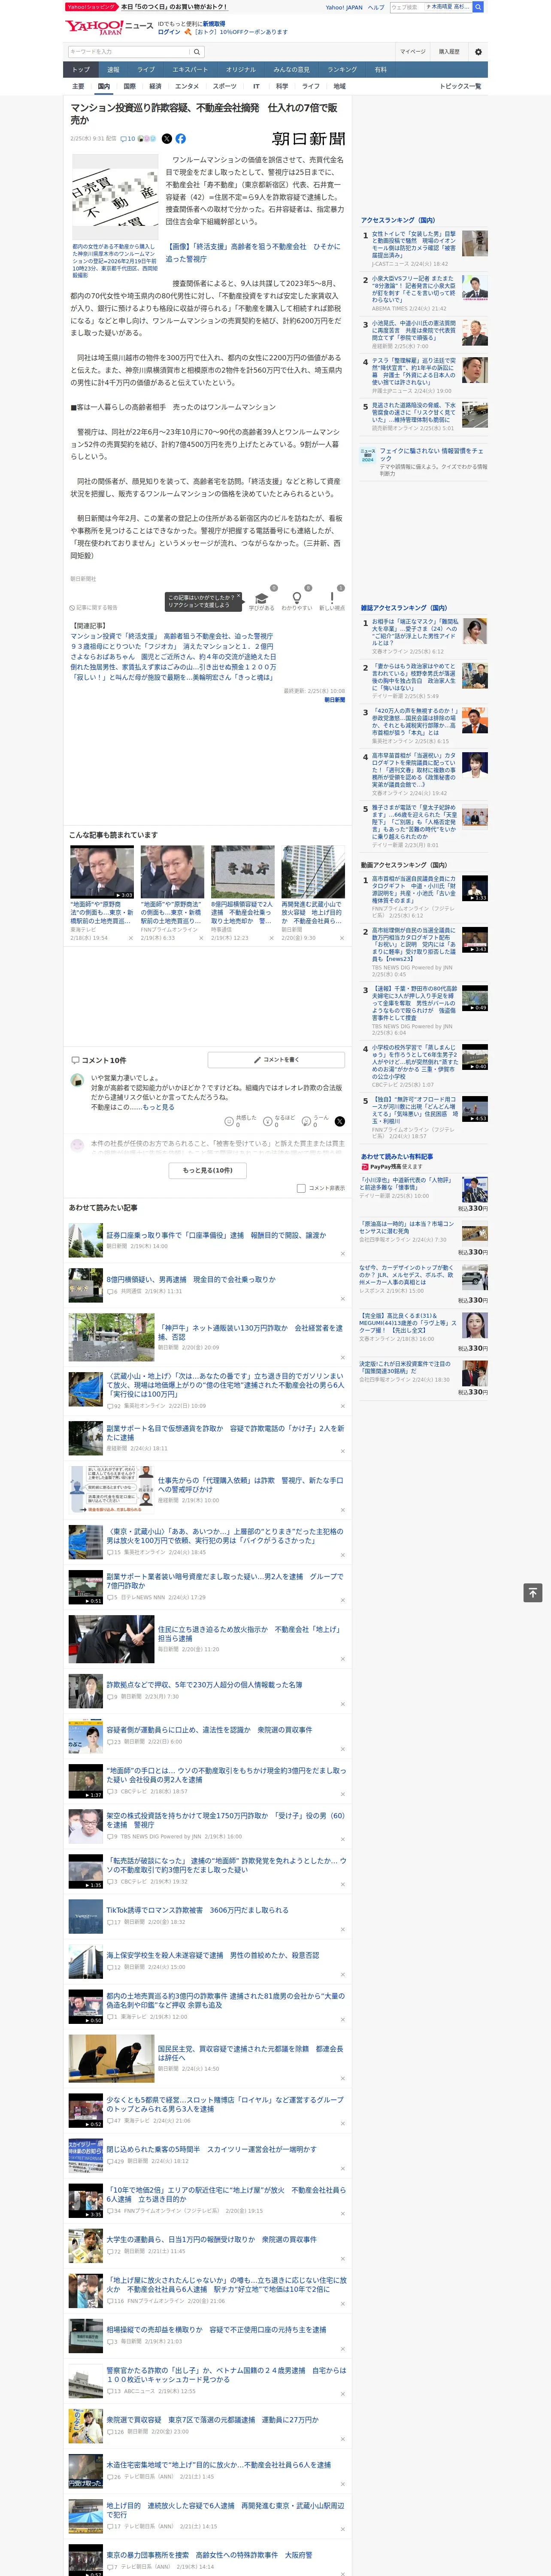
Task: Select the 速報 tab
Action: click(113, 70)
